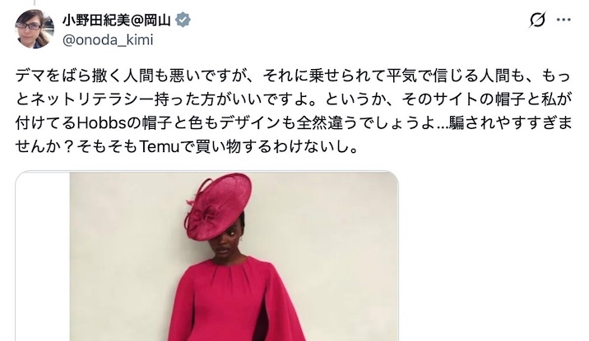Click tweet line starting とネットリテラシー

(293, 99)
